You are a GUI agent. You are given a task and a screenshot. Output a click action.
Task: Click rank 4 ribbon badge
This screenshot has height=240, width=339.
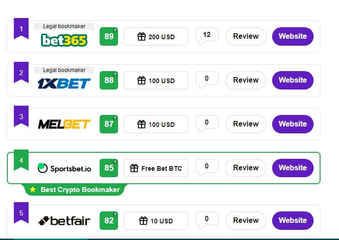(21, 160)
